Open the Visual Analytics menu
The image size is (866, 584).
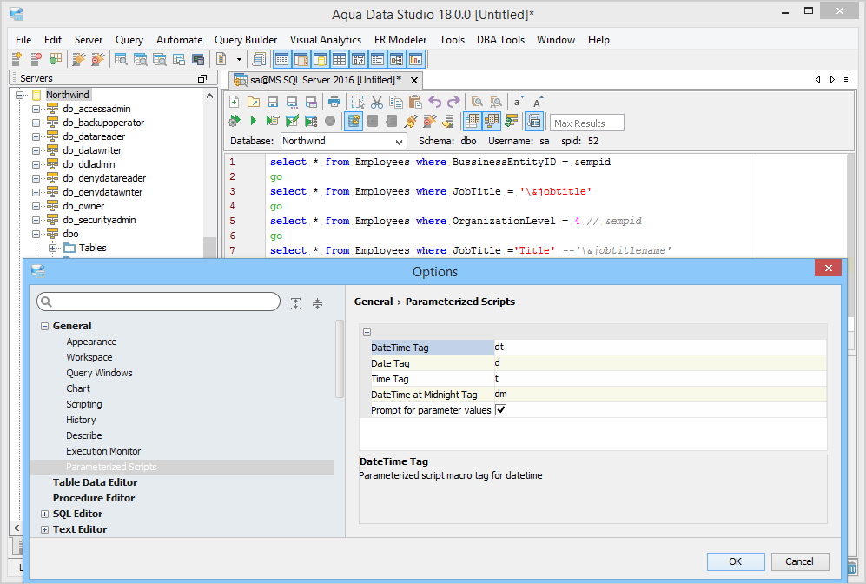tap(326, 40)
